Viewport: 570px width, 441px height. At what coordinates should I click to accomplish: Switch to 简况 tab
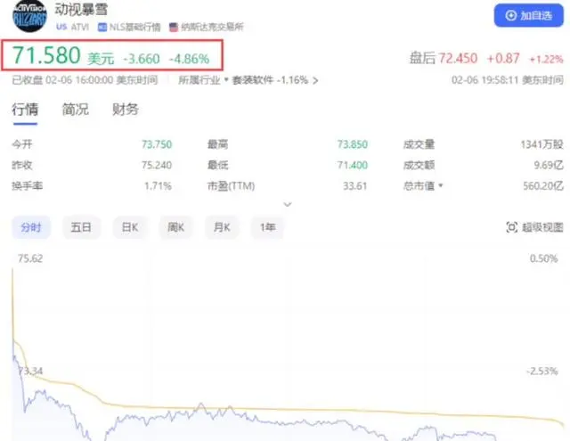[75, 110]
